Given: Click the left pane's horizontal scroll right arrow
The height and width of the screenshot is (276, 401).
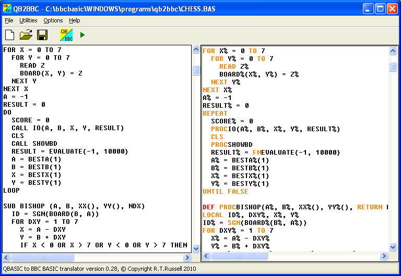Looking at the screenshot, I should (x=187, y=257).
